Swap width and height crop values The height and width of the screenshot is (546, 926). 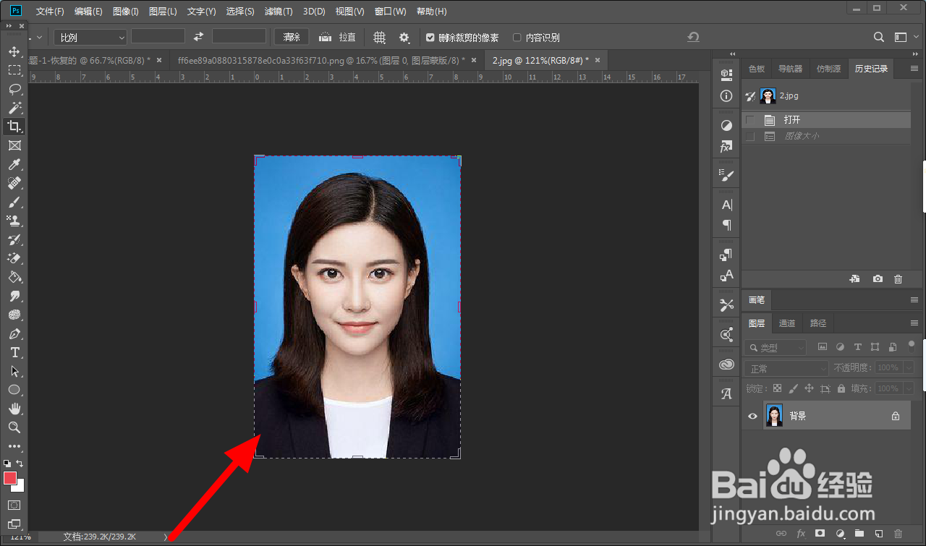tap(198, 37)
